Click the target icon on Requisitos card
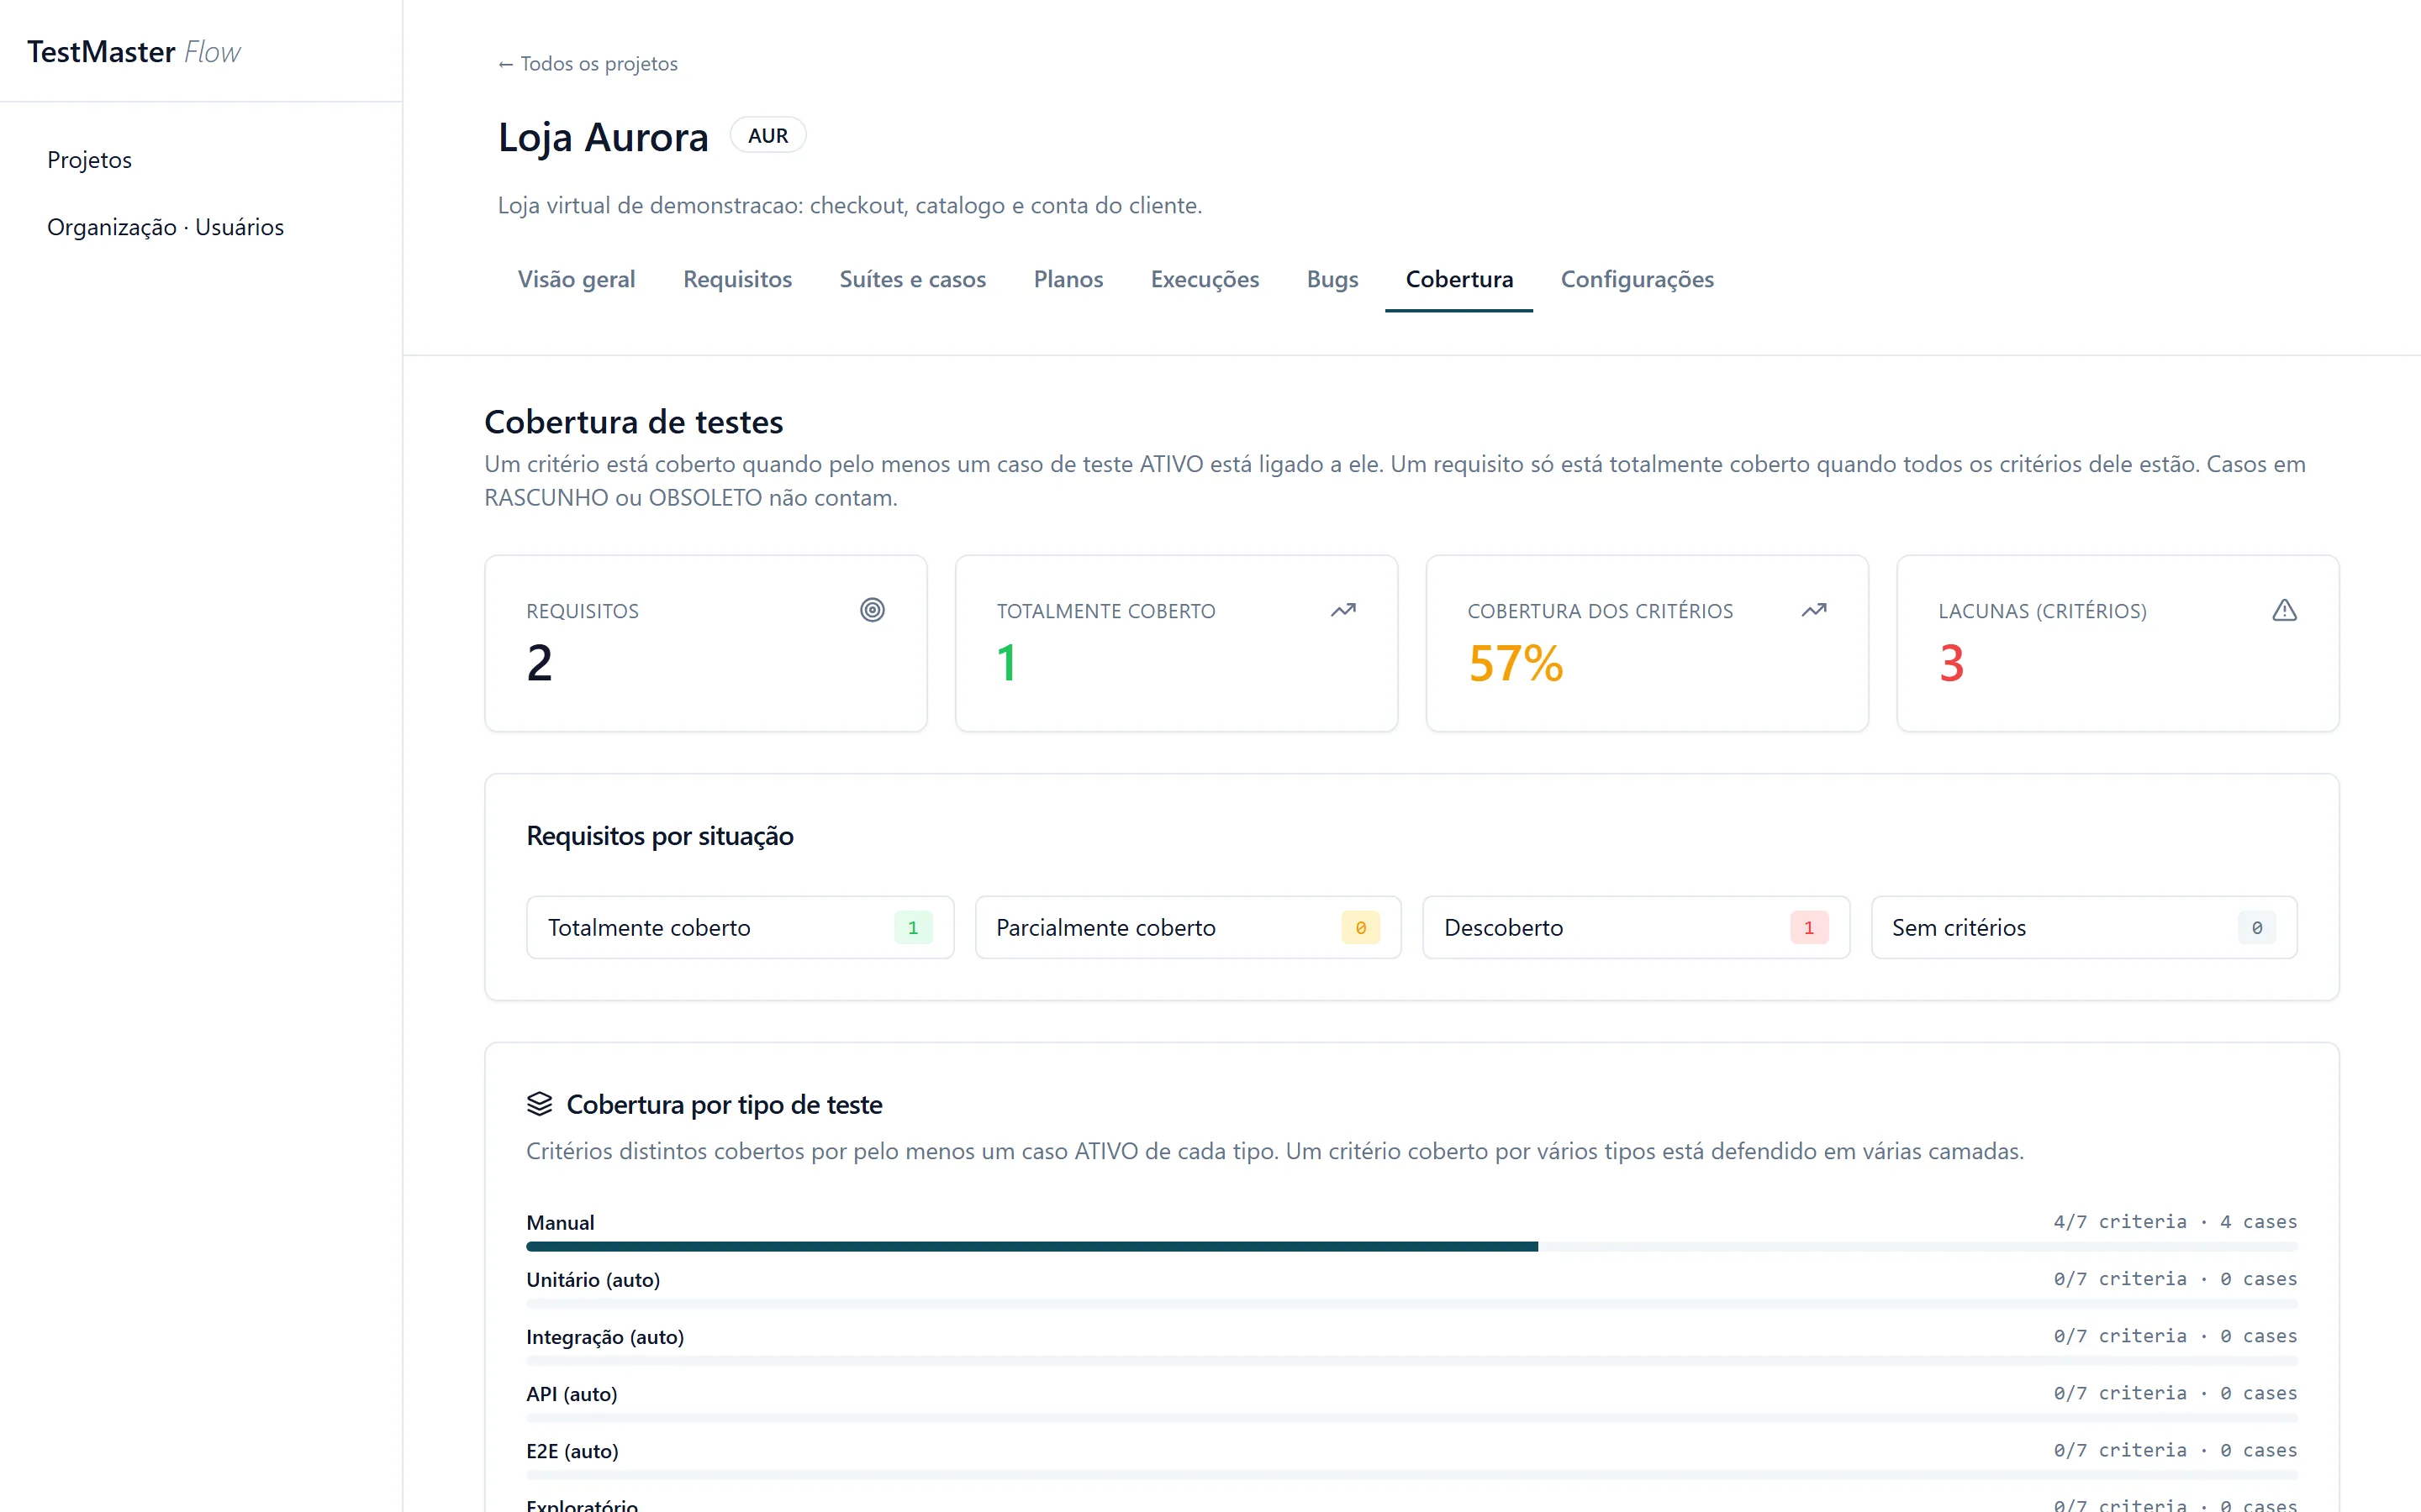Screen dimensions: 2421x1512 coord(873,610)
